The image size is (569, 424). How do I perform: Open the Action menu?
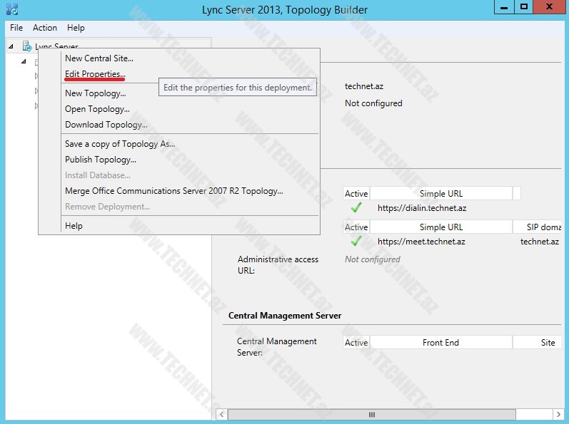pos(45,28)
